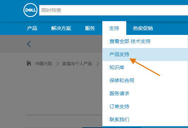Open the 服务 menu
The width and height of the screenshot is (188, 128).
(90, 28)
